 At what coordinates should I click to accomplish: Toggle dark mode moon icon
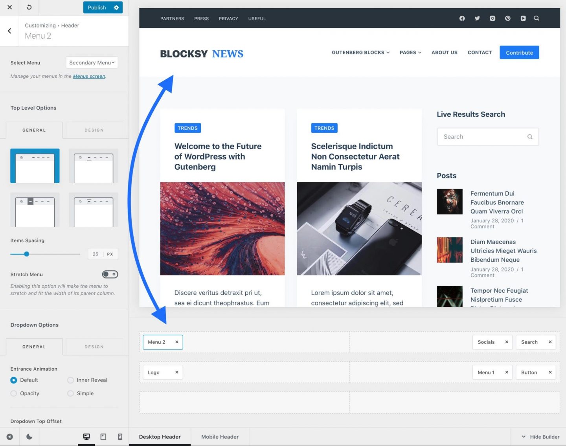[29, 437]
